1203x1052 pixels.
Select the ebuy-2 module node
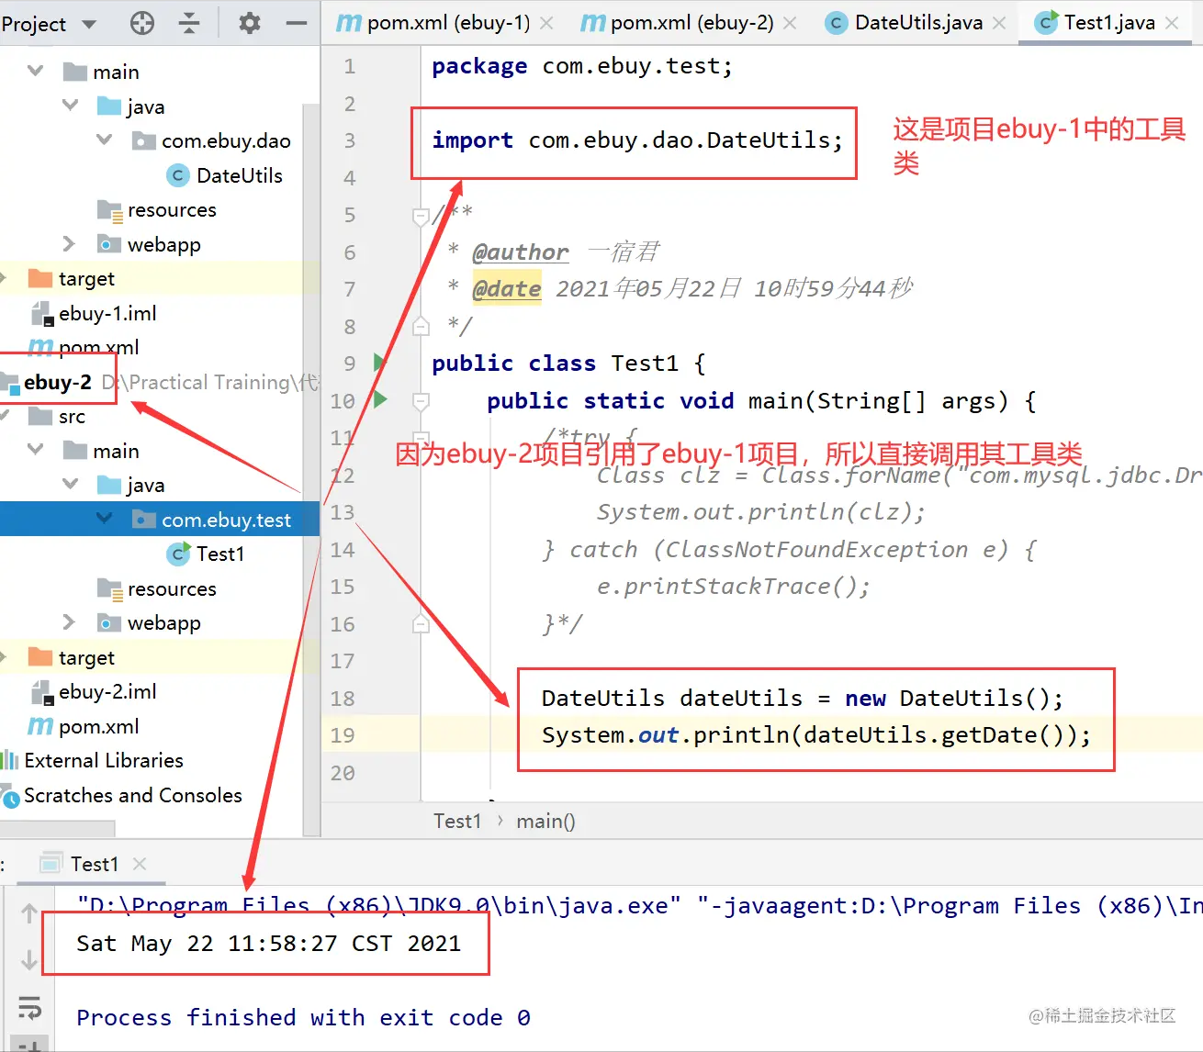click(48, 382)
